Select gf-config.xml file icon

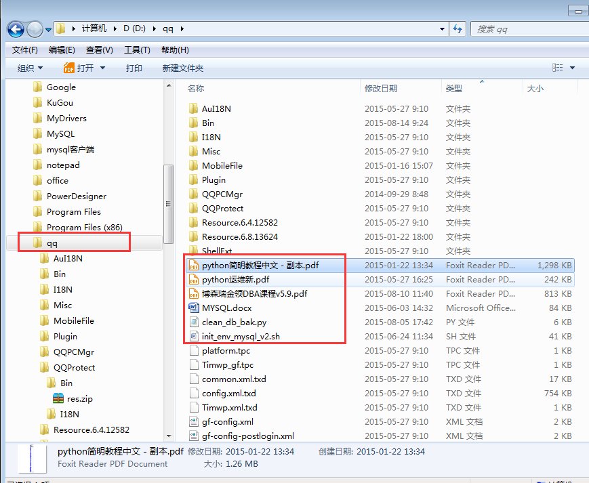194,422
